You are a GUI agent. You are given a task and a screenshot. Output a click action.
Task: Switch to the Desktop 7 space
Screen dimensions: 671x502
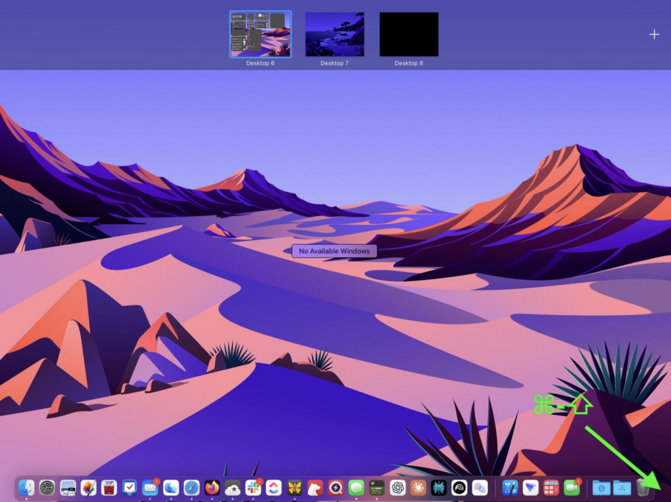(334, 34)
